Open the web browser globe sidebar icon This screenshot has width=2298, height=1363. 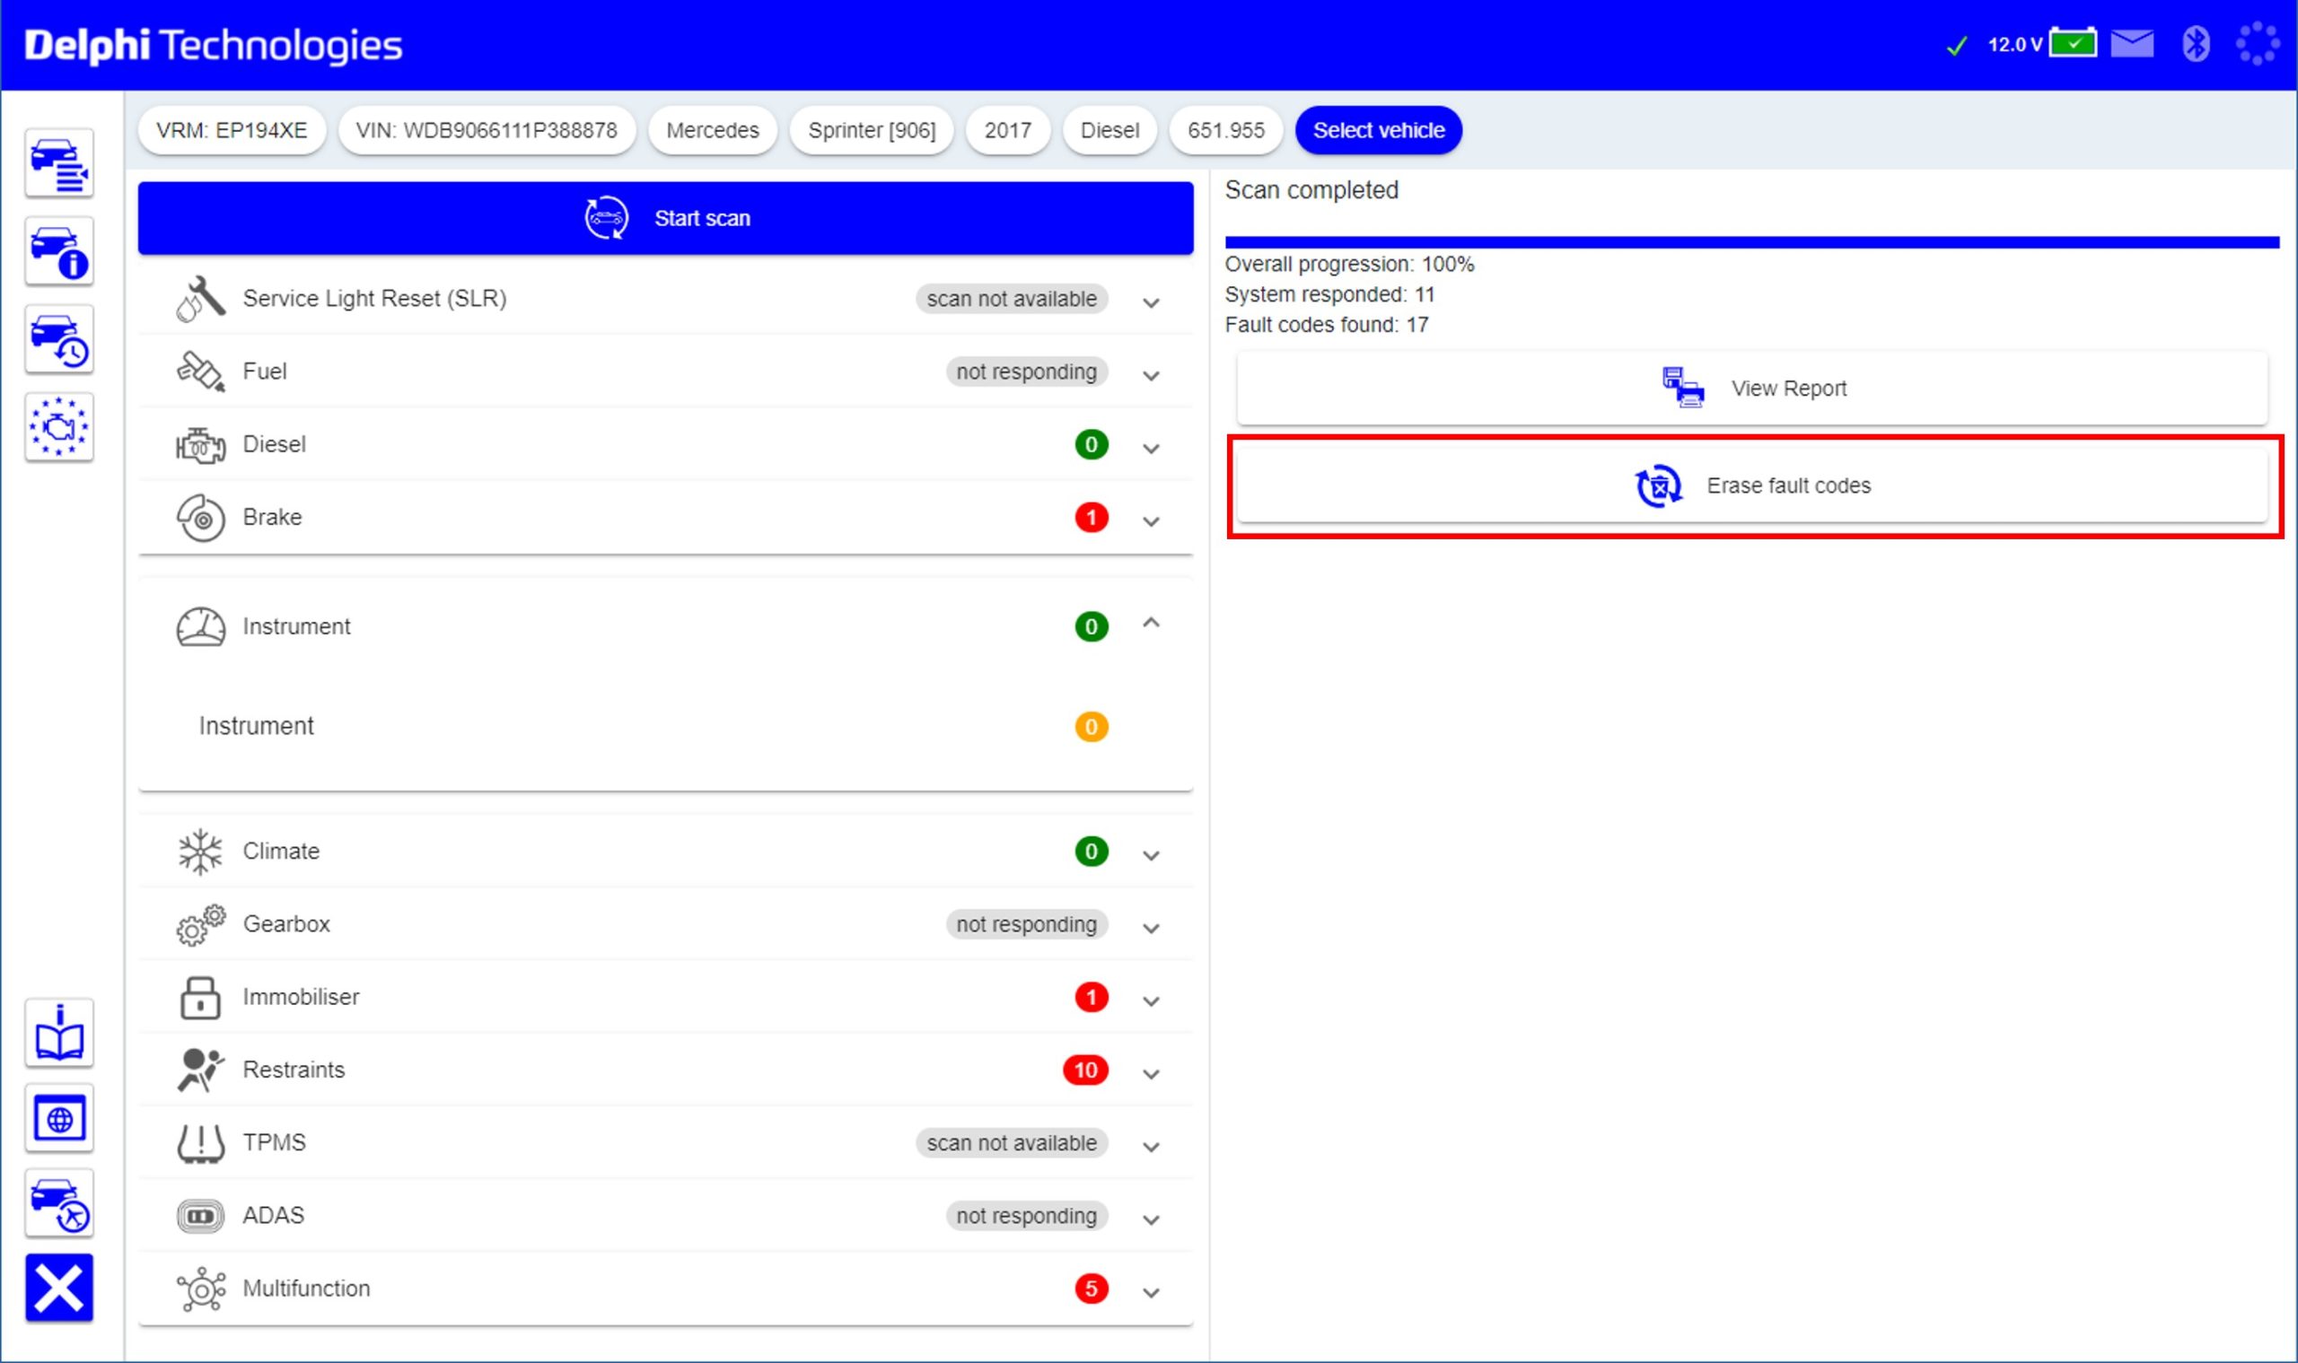point(59,1119)
